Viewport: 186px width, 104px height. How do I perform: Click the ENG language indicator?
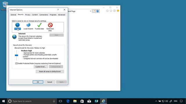coord(176,101)
